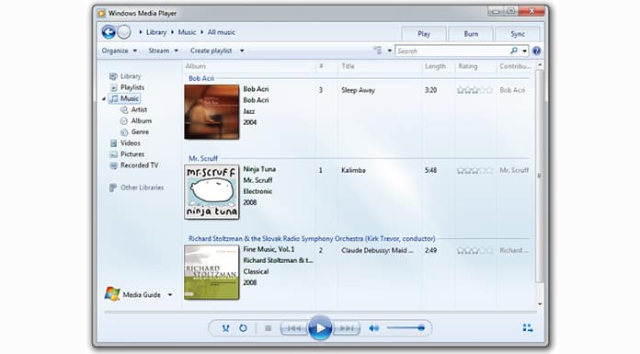Select the Claude Debussy: Maid track
The height and width of the screenshot is (354, 640).
point(377,250)
